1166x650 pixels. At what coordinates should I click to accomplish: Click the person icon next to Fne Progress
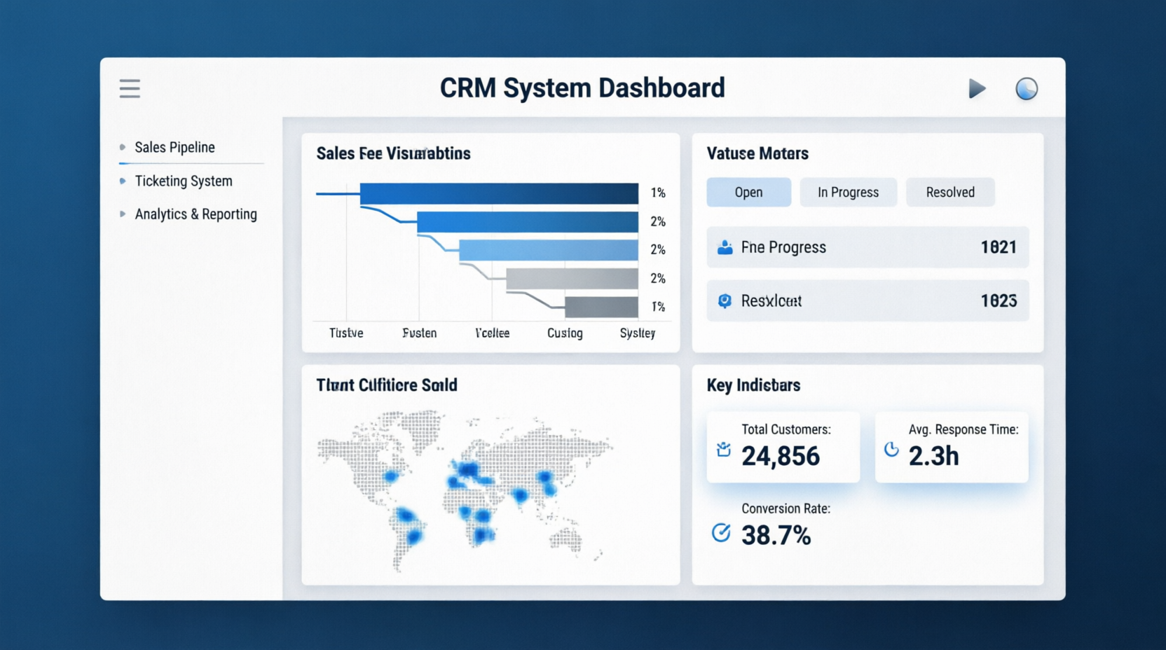725,247
